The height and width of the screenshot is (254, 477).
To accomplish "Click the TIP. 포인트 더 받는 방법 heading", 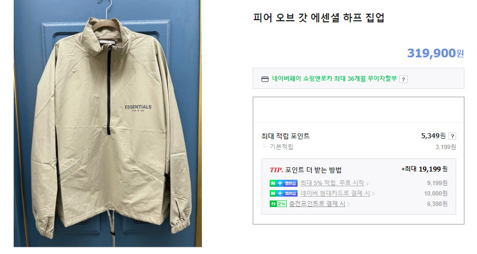I will click(x=306, y=170).
